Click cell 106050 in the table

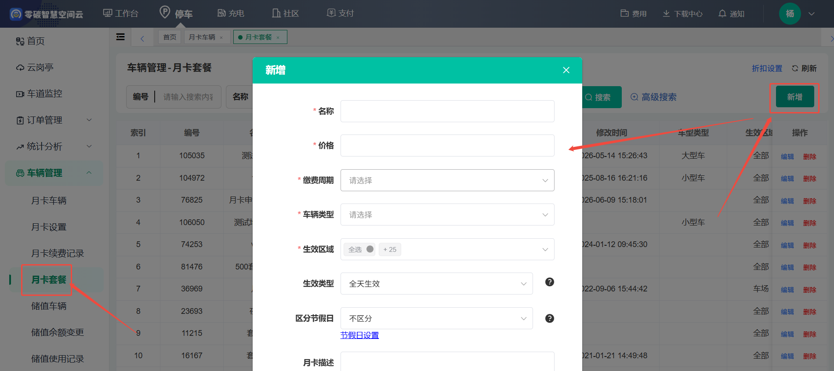tap(192, 222)
